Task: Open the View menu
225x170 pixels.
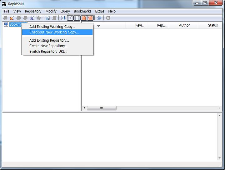Action: 17,11
